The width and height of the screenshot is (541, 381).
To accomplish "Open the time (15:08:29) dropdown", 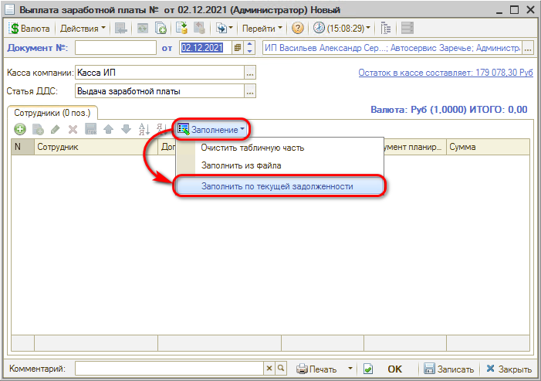I will click(343, 29).
